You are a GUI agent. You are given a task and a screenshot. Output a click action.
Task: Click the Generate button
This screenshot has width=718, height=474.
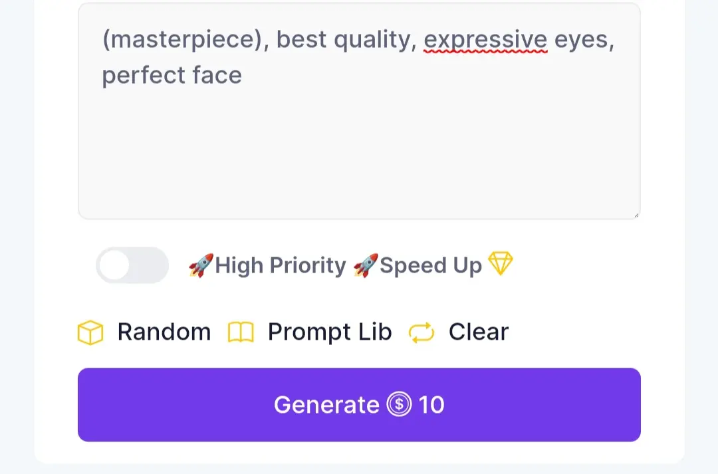point(359,405)
